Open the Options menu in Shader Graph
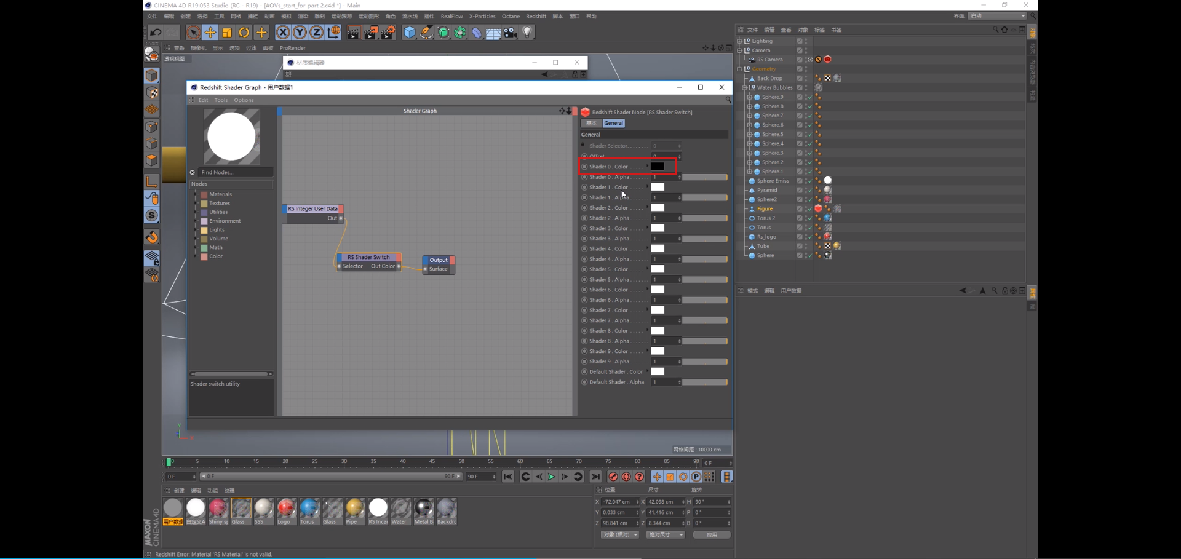The width and height of the screenshot is (1181, 559). pos(244,100)
